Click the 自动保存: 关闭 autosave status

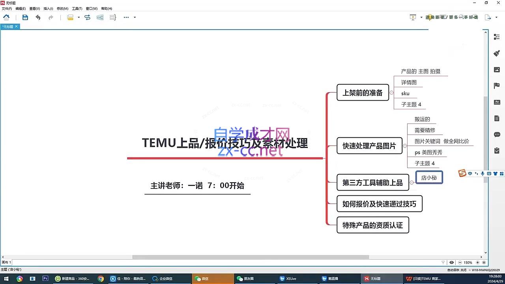coord(456,270)
